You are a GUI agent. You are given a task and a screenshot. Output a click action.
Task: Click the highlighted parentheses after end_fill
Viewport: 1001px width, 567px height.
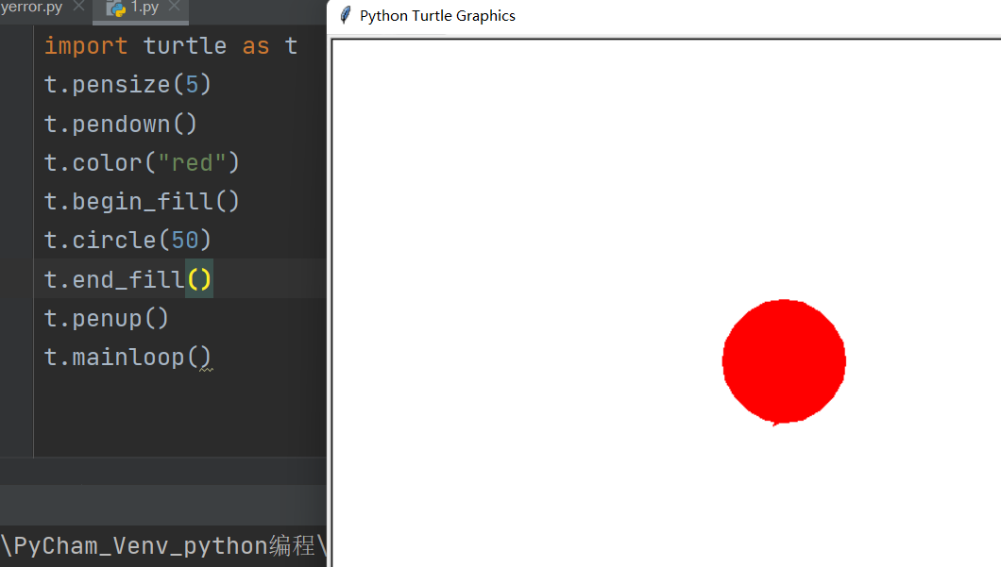(197, 279)
